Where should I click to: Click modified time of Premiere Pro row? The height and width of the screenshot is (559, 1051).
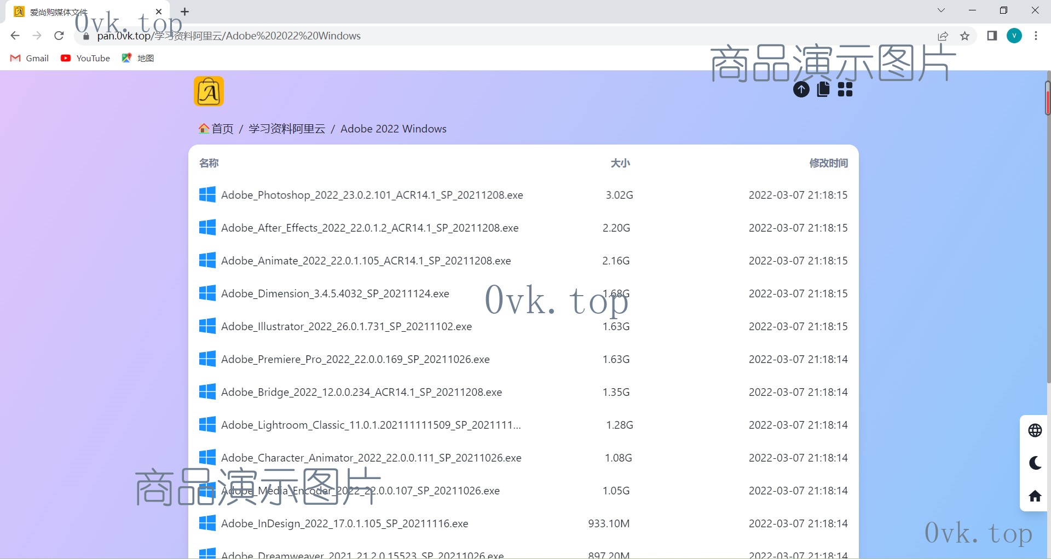pyautogui.click(x=798, y=359)
